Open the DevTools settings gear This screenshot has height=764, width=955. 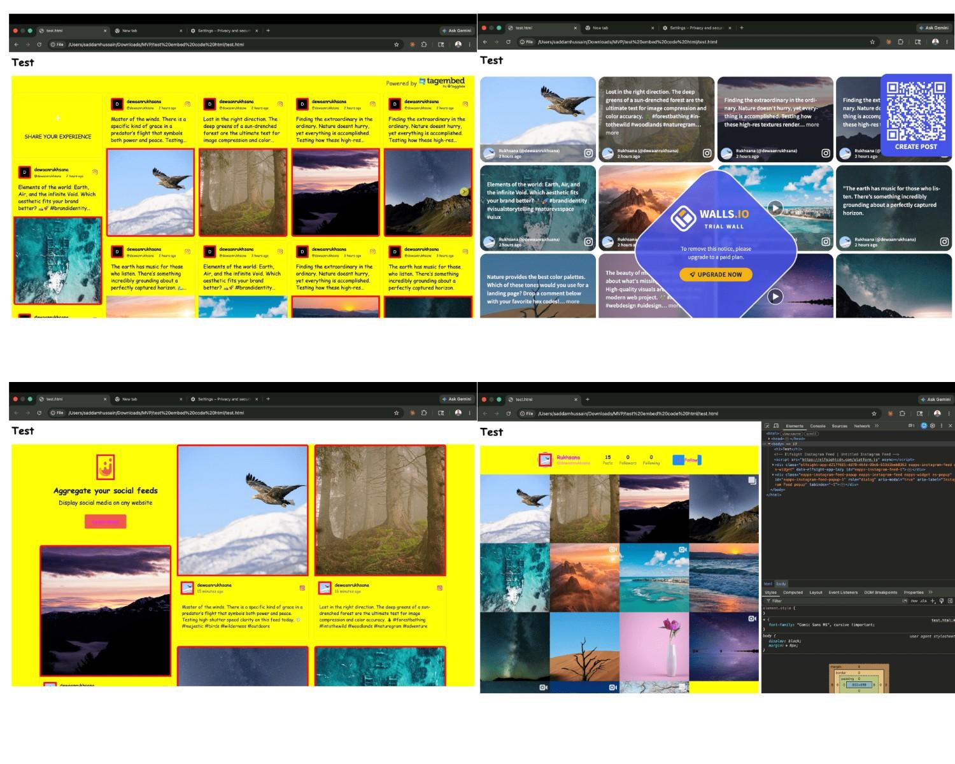pyautogui.click(x=932, y=426)
